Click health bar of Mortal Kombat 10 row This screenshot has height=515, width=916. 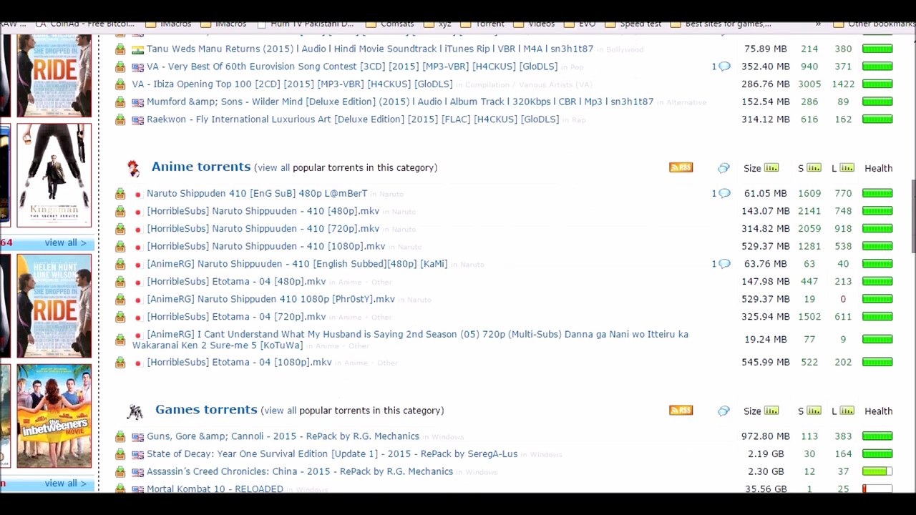pos(877,489)
